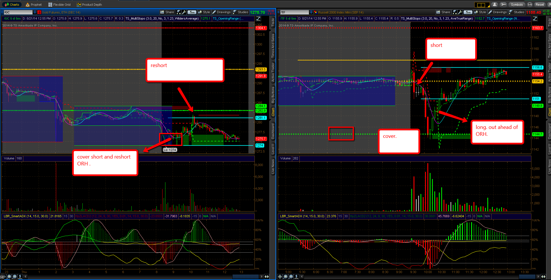551x280 pixels.
Task: Change 5m timeframe on /GC chart
Action: coord(192,12)
